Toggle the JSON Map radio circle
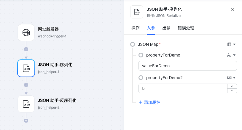The image size is (242, 130). [133, 44]
